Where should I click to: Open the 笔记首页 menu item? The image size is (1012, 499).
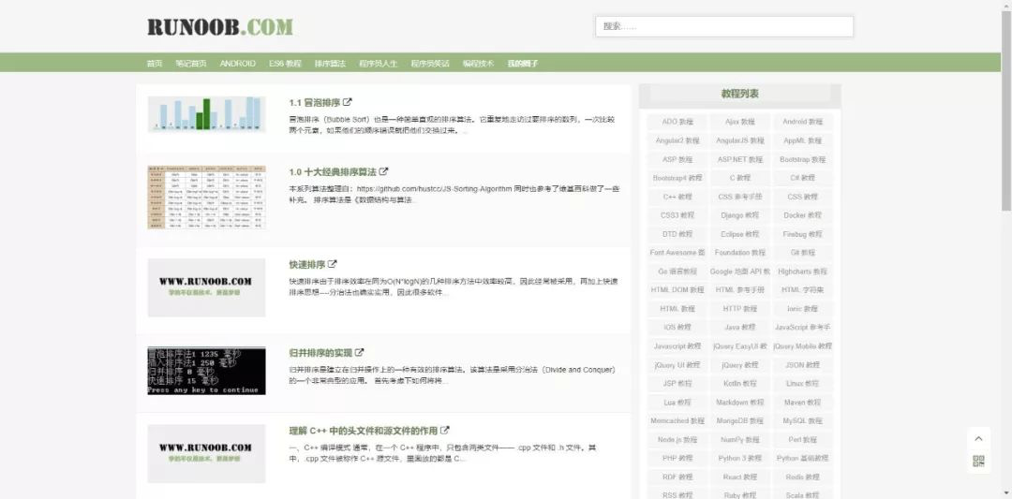click(191, 63)
